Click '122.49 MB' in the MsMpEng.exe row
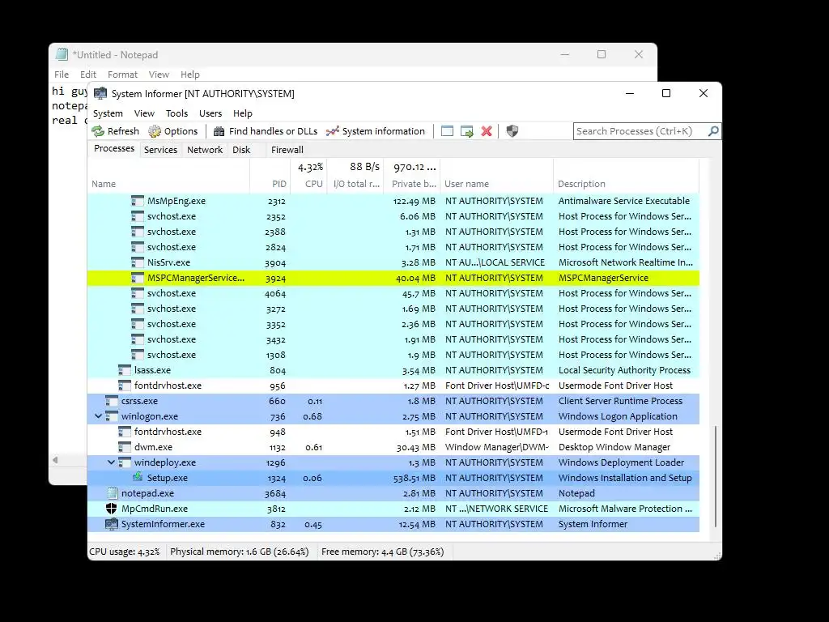This screenshot has height=622, width=829. (414, 201)
